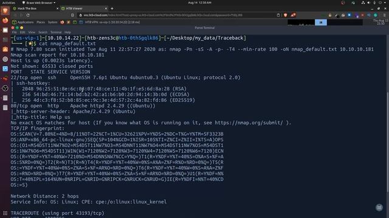Click the red terminal window close dot
The height and width of the screenshot is (218, 389).
[x=13, y=28]
